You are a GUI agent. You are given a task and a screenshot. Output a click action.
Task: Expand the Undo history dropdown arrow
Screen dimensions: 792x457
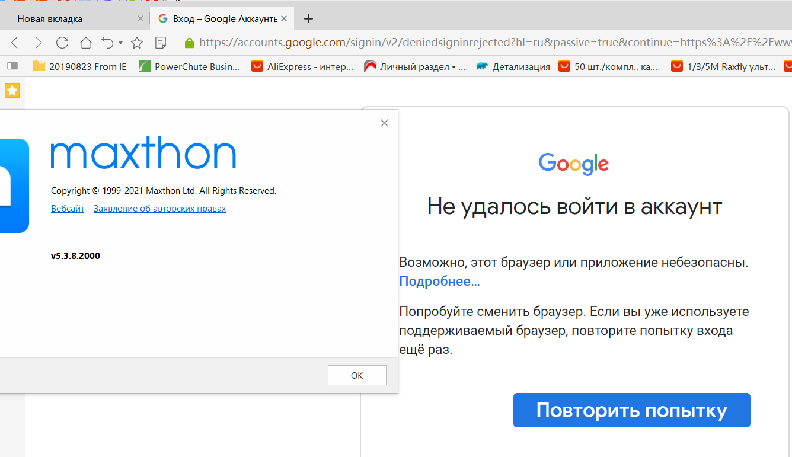pos(120,43)
